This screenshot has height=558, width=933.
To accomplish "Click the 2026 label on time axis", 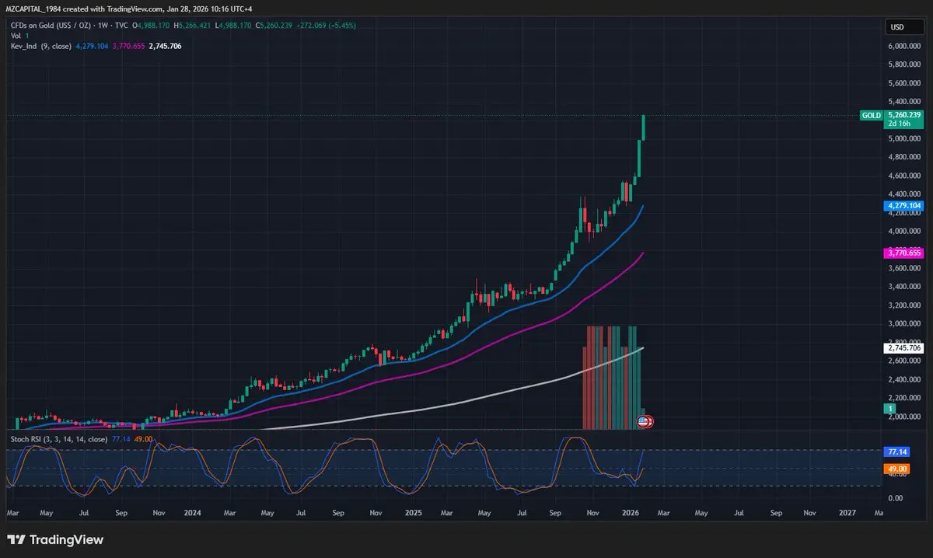I will tap(631, 513).
